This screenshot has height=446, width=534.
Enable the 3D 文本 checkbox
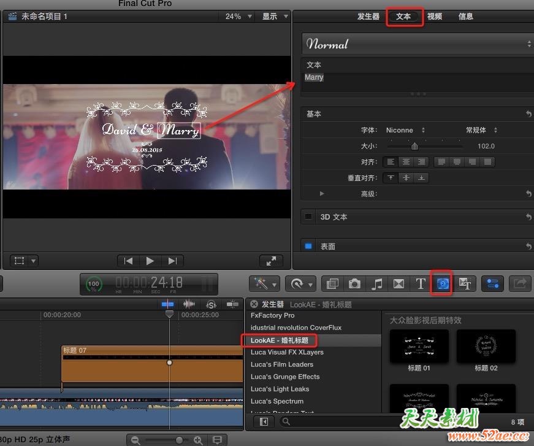[308, 217]
